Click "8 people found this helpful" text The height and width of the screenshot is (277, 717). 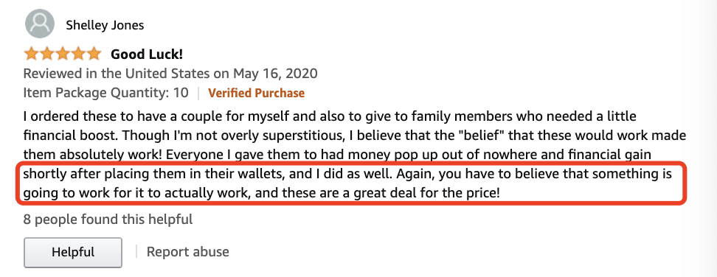(108, 220)
